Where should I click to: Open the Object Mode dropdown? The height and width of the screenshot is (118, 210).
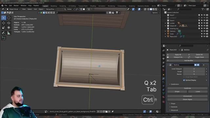click(x=13, y=9)
